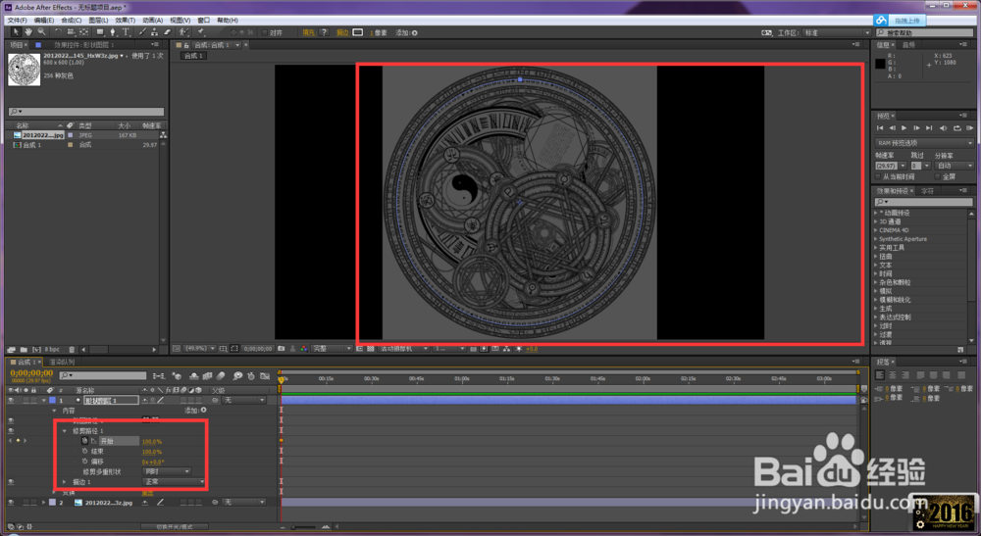
Task: Click Play in Preview panel
Action: click(x=904, y=128)
